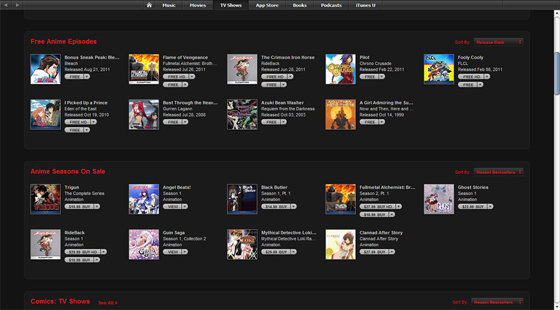Click See All for Comics: TV Shows
The height and width of the screenshot is (310, 560).
tap(108, 303)
